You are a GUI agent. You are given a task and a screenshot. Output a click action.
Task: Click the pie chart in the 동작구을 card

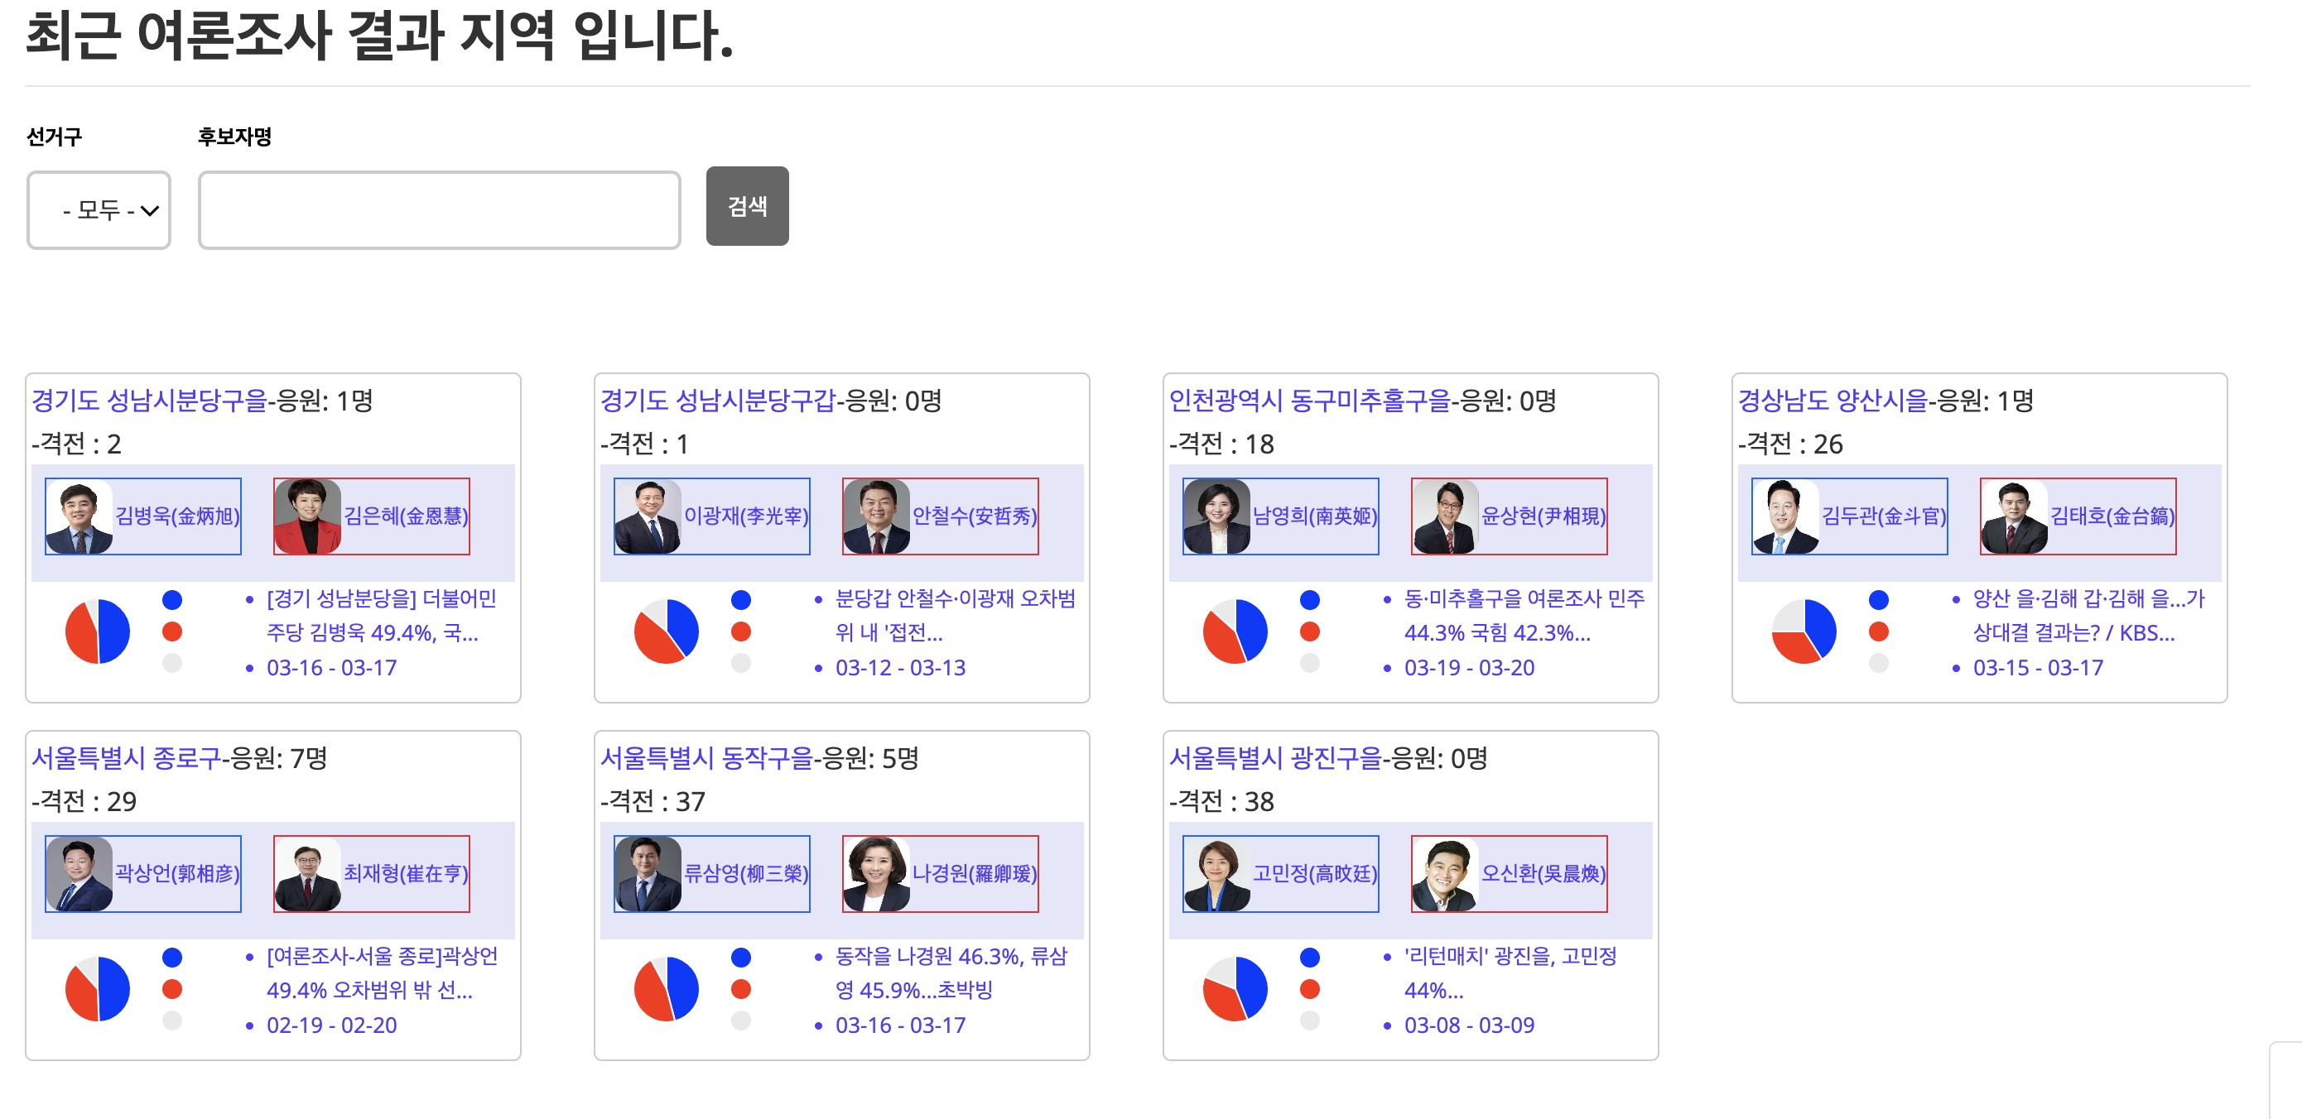666,988
